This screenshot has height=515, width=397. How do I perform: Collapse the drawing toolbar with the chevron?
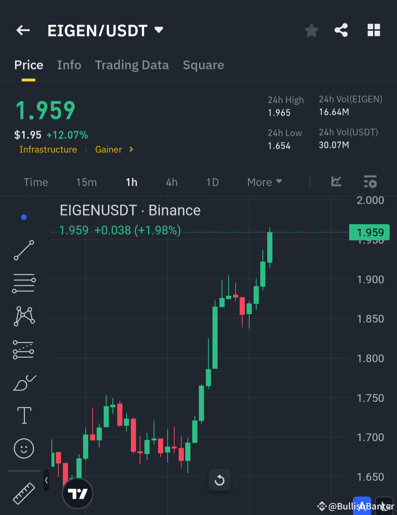click(x=46, y=480)
